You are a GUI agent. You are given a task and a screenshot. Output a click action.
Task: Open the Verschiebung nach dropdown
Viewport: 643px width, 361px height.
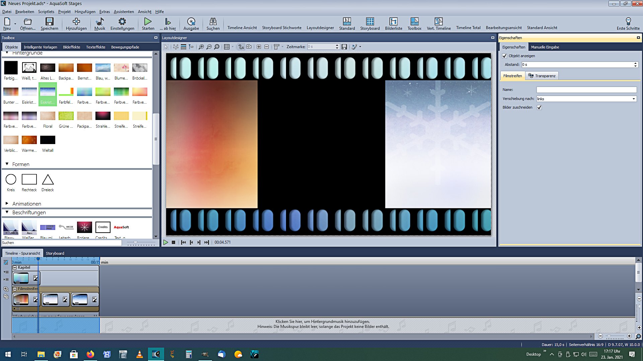(633, 99)
